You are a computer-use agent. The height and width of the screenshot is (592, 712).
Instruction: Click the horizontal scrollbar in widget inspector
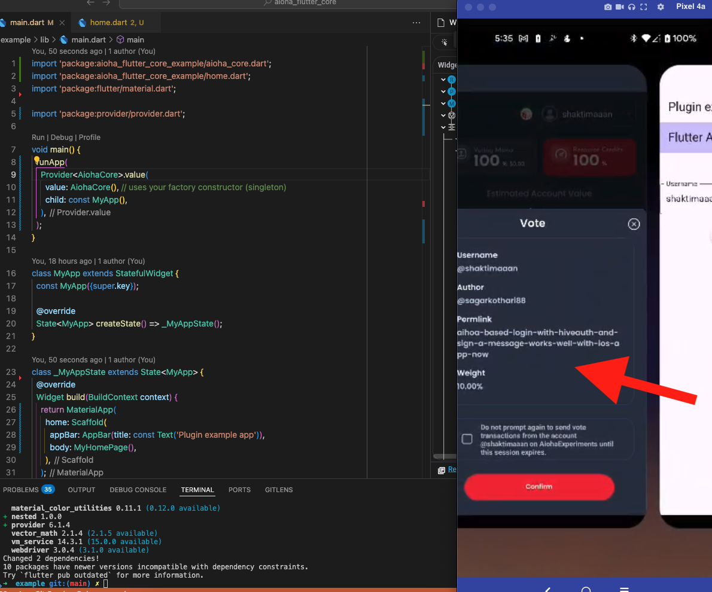445,456
